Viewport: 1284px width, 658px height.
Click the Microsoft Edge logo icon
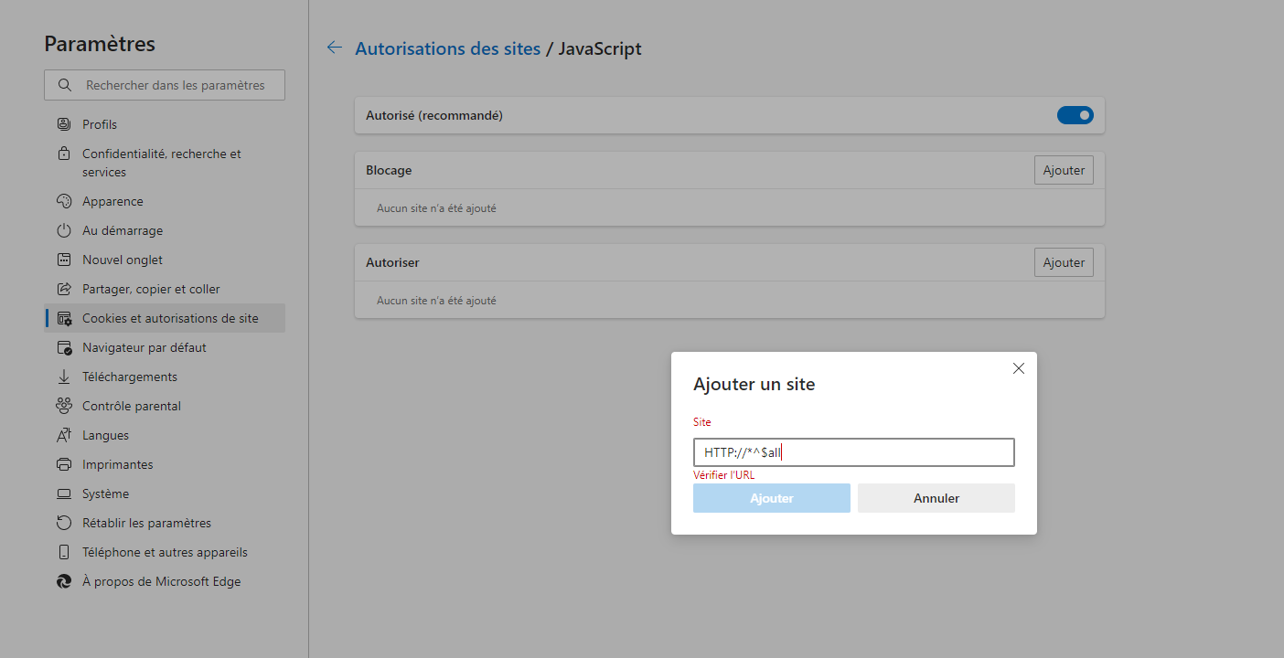click(x=64, y=581)
